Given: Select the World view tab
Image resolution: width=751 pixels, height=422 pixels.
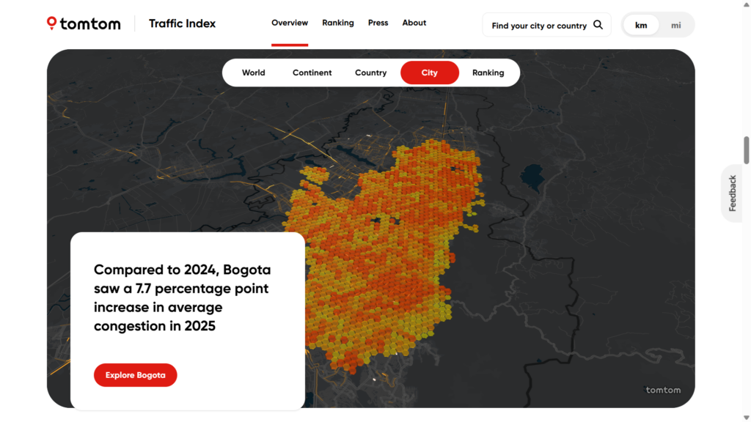Looking at the screenshot, I should pyautogui.click(x=254, y=73).
